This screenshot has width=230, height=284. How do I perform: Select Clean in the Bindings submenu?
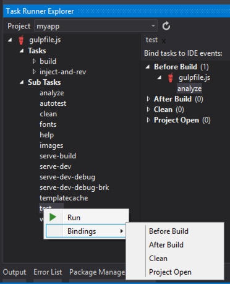(158, 259)
